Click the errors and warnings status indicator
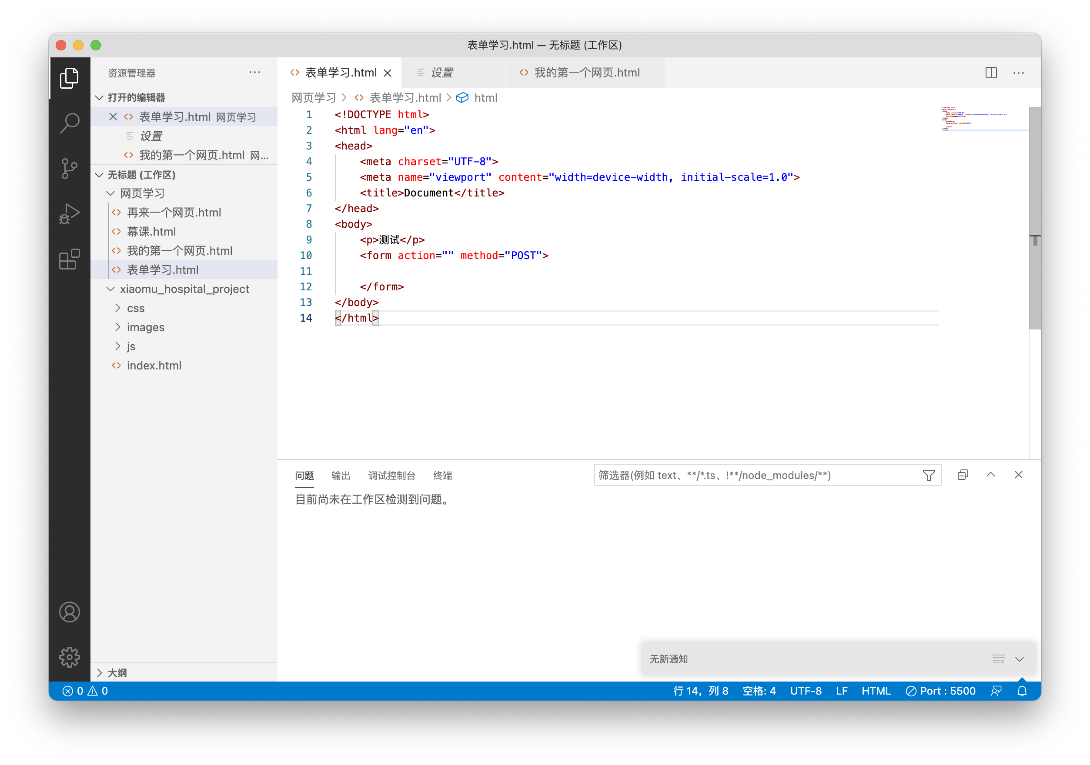The height and width of the screenshot is (765, 1090). 85,691
